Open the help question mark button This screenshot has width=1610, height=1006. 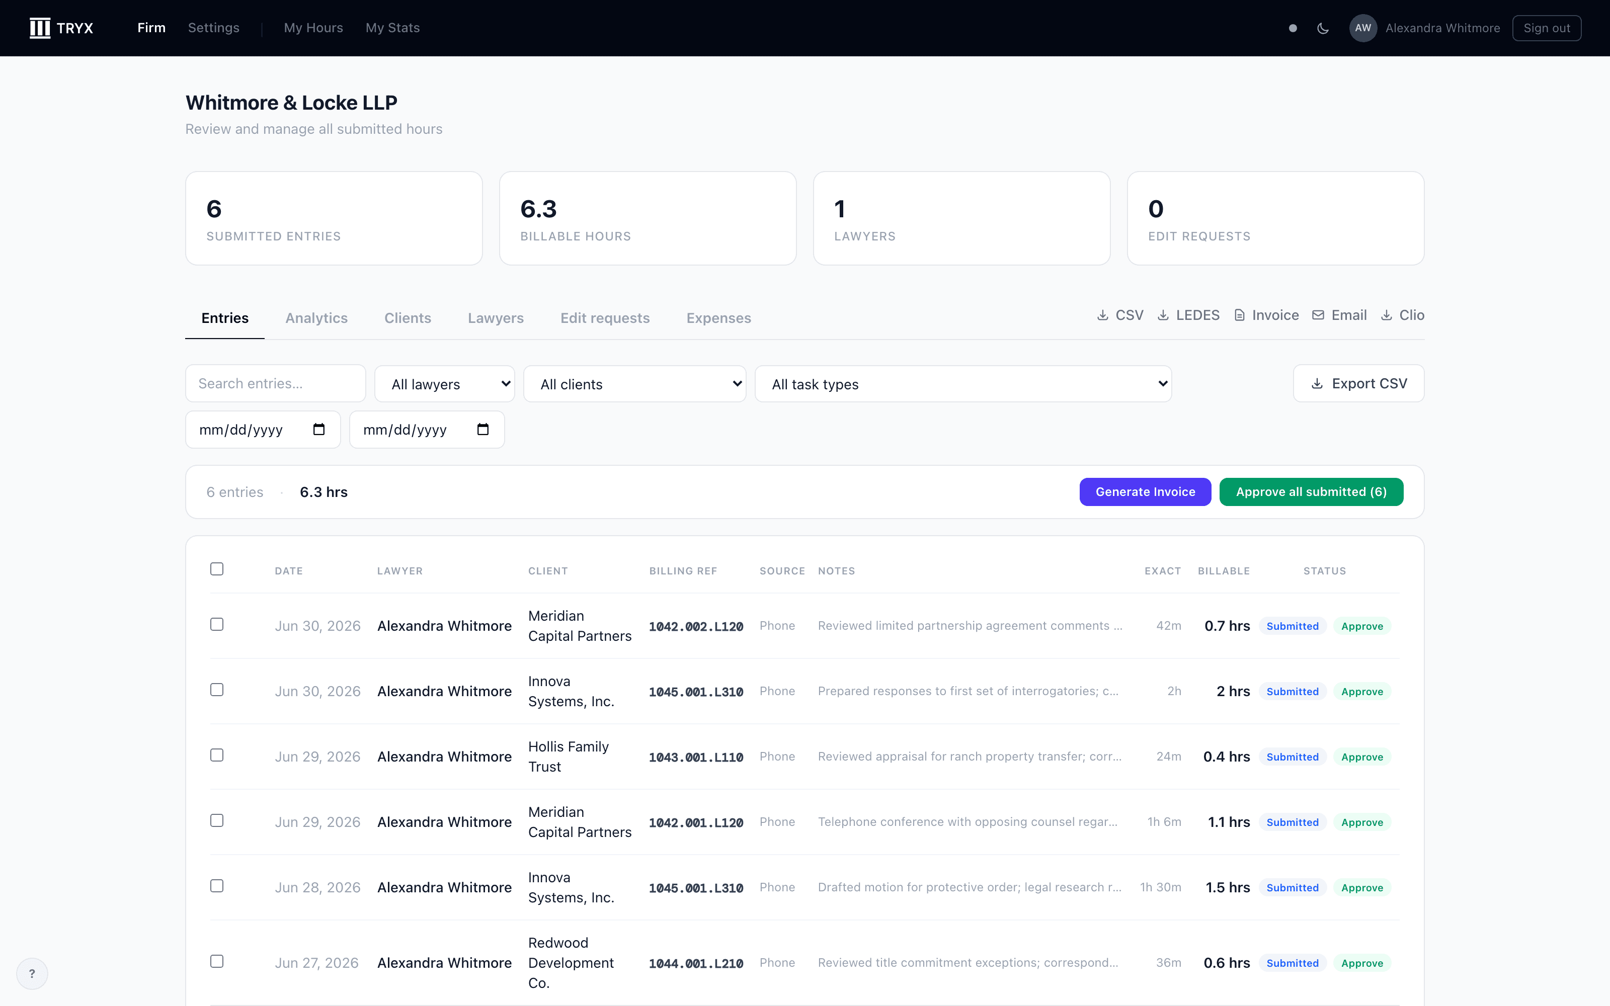click(32, 973)
